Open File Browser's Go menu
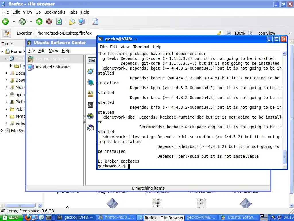Viewport: 294px width, 221px height. (38, 12)
